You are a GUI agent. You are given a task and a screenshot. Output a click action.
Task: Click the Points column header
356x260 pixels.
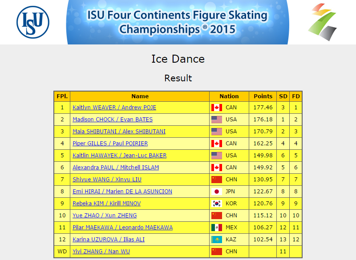pos(263,96)
